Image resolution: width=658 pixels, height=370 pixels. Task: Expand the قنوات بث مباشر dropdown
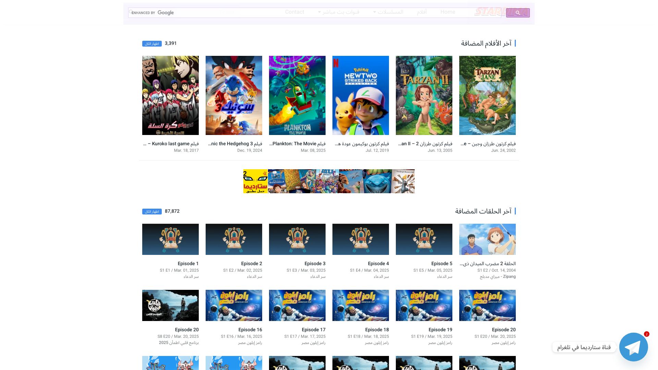pos(339,12)
